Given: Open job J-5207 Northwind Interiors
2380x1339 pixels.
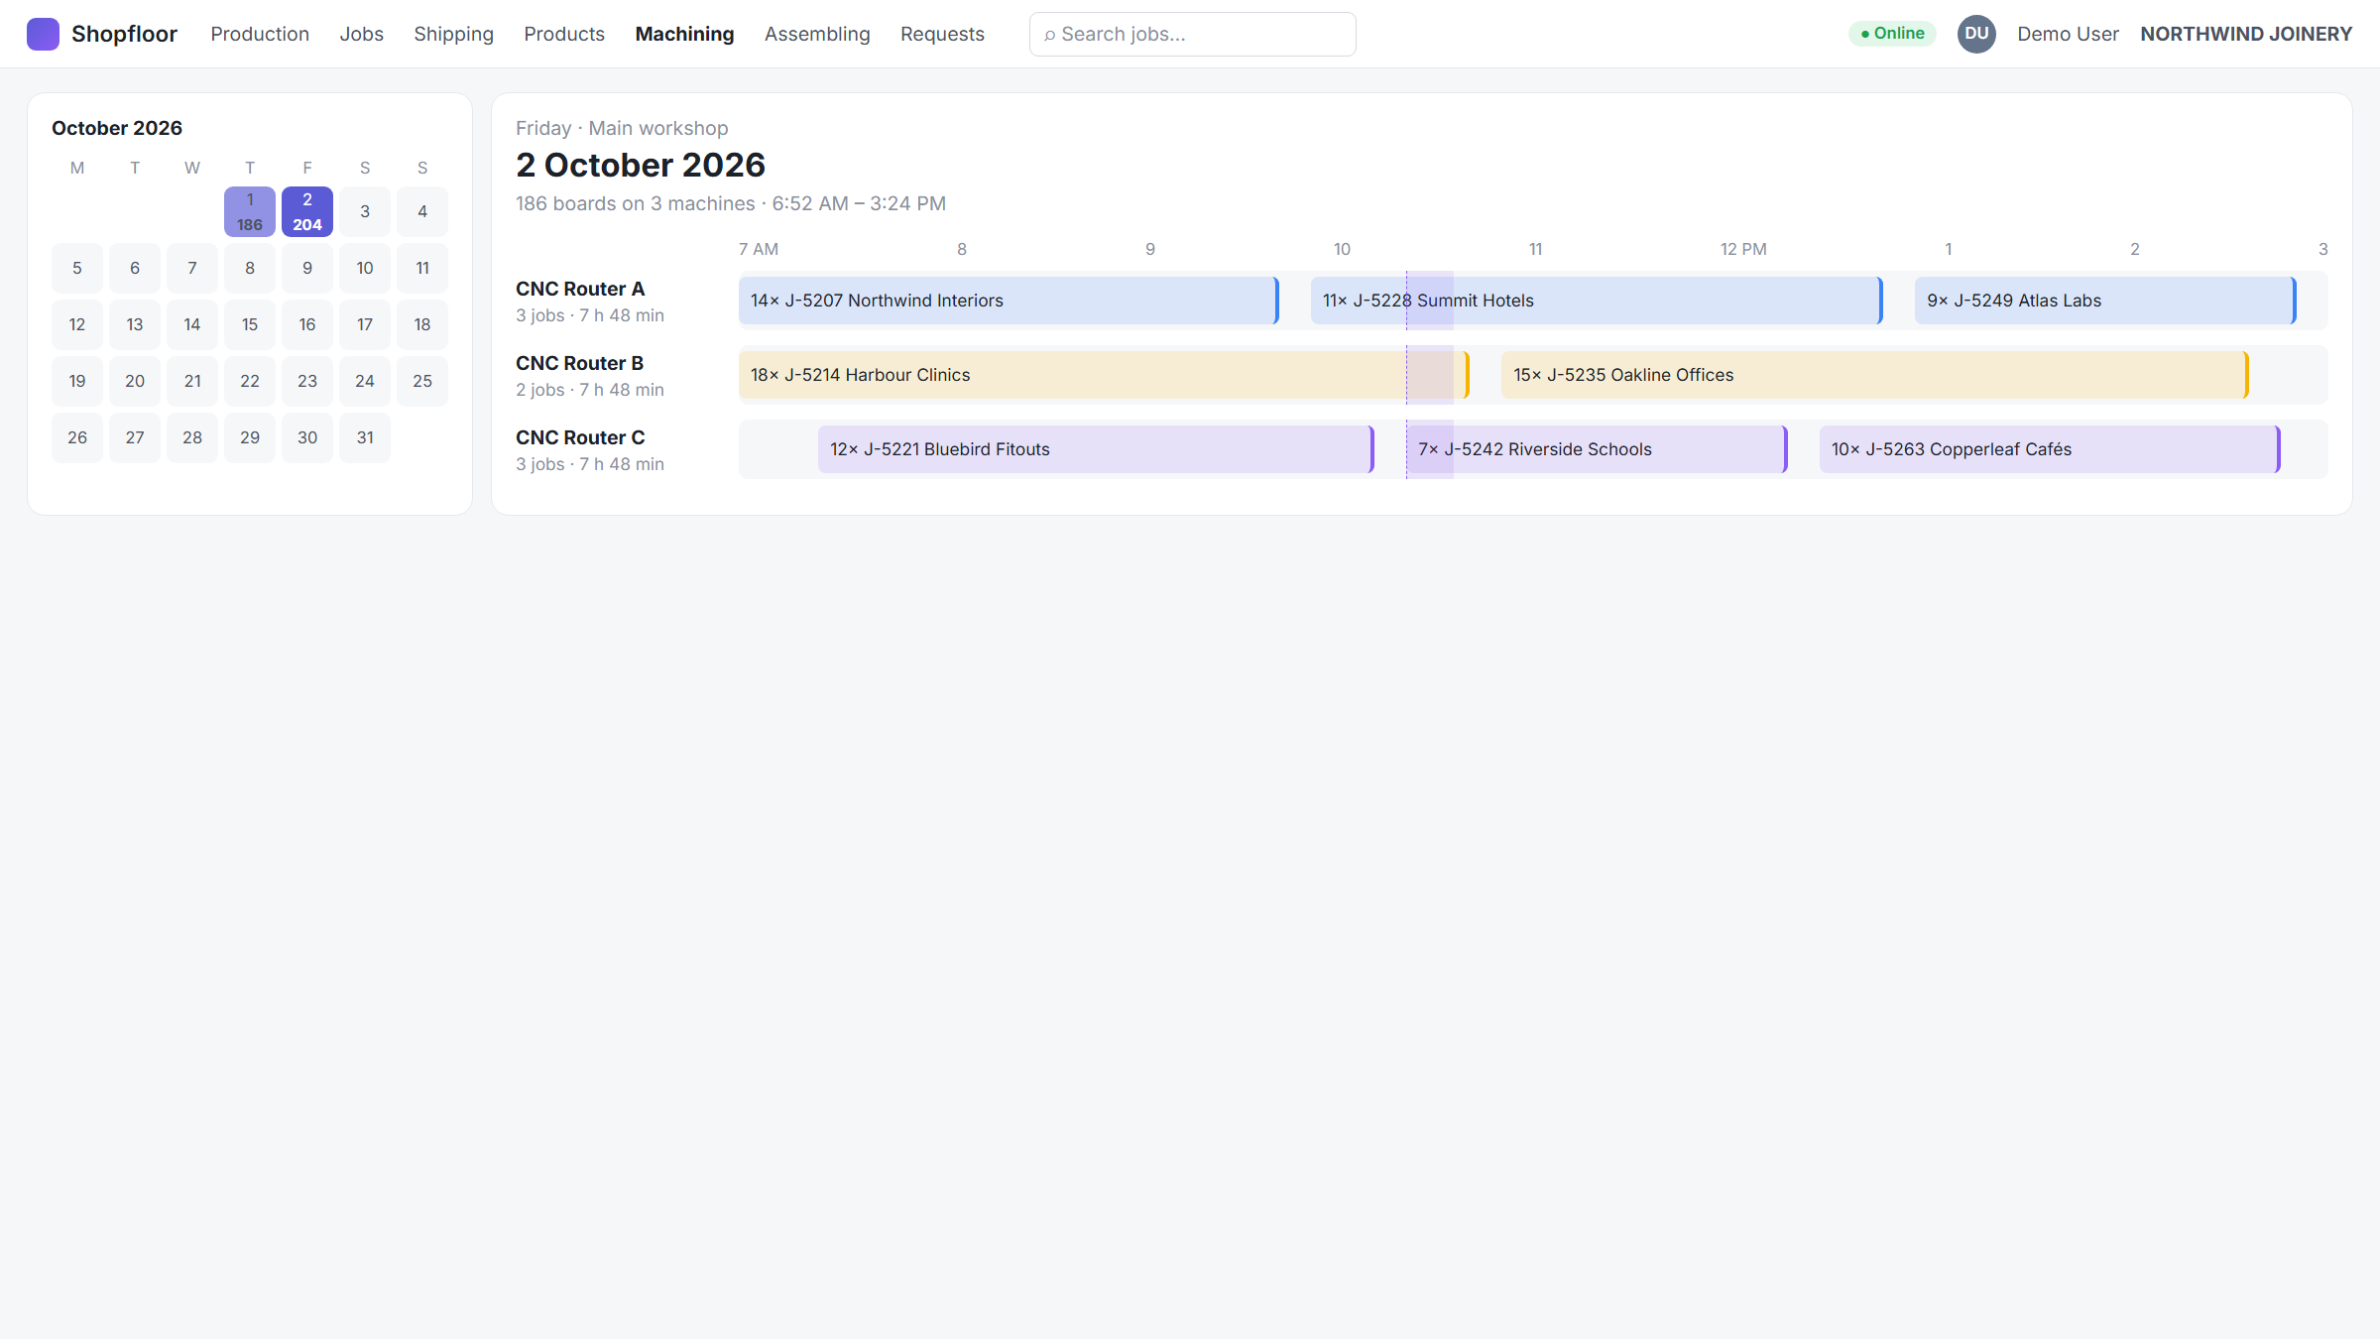Looking at the screenshot, I should pyautogui.click(x=1009, y=301).
